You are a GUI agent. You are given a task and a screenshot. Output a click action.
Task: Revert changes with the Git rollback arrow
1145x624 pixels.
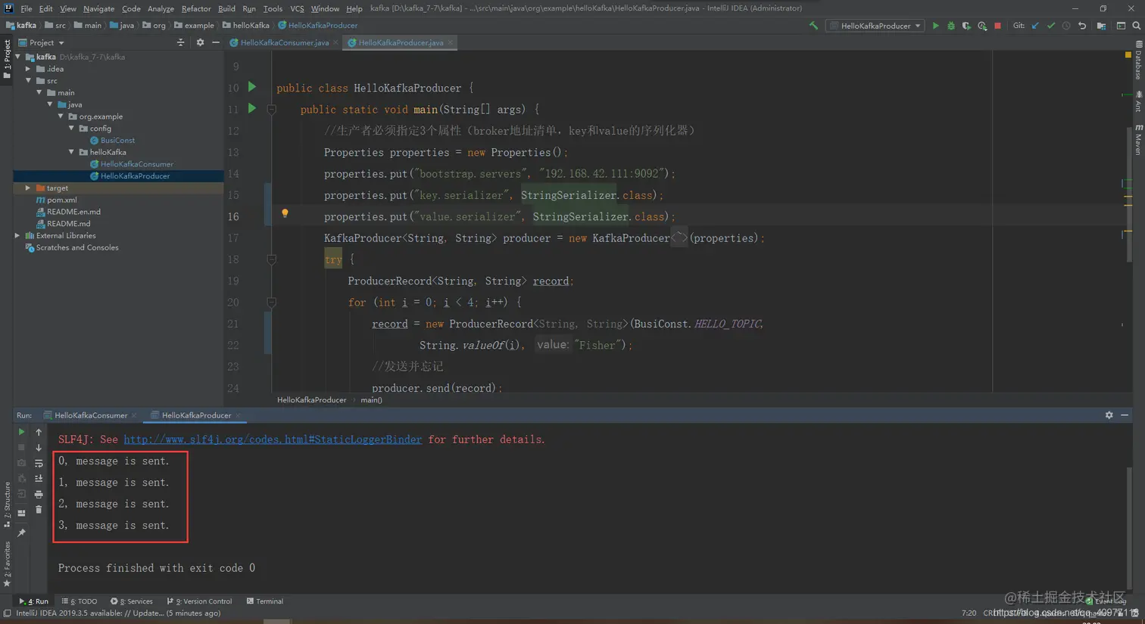pyautogui.click(x=1082, y=26)
